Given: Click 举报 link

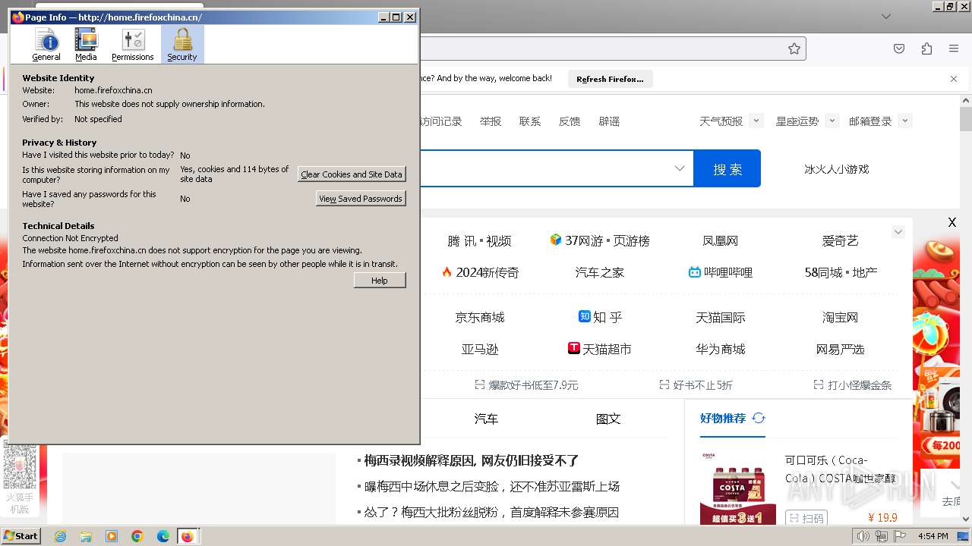Looking at the screenshot, I should click(491, 121).
